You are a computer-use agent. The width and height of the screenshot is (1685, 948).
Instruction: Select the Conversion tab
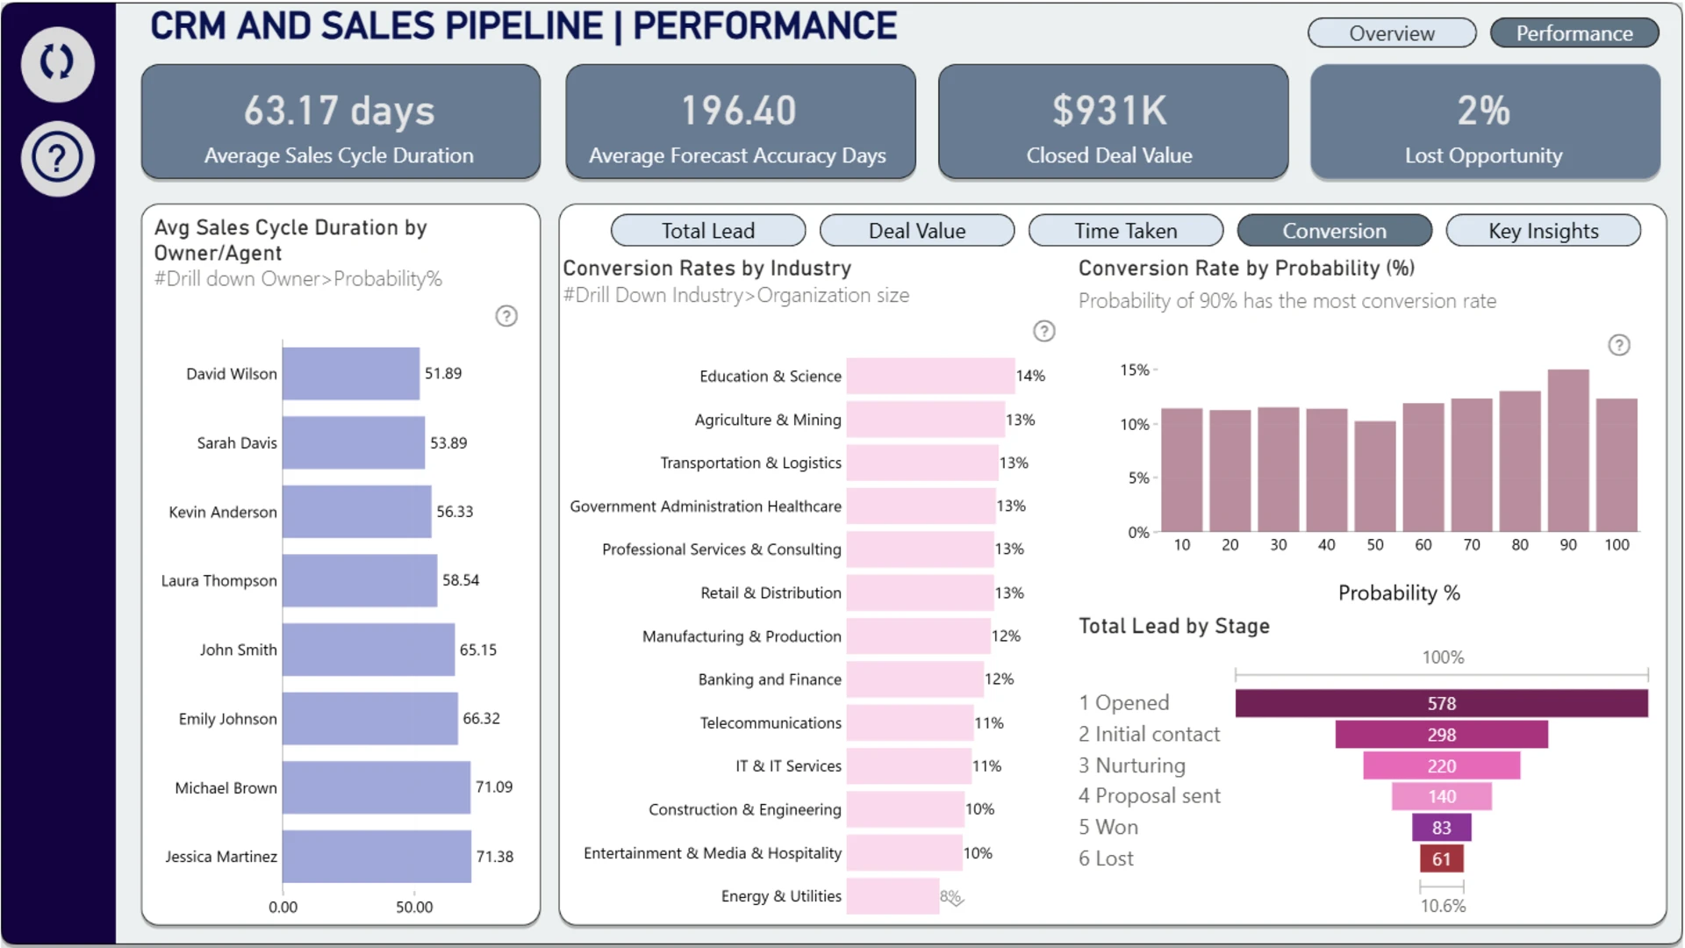tap(1335, 231)
